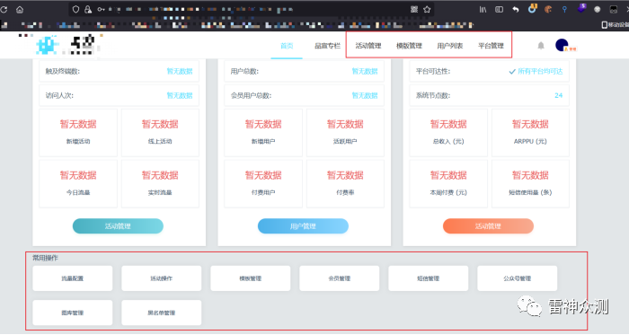Go to the browser home page icon

click(x=20, y=9)
